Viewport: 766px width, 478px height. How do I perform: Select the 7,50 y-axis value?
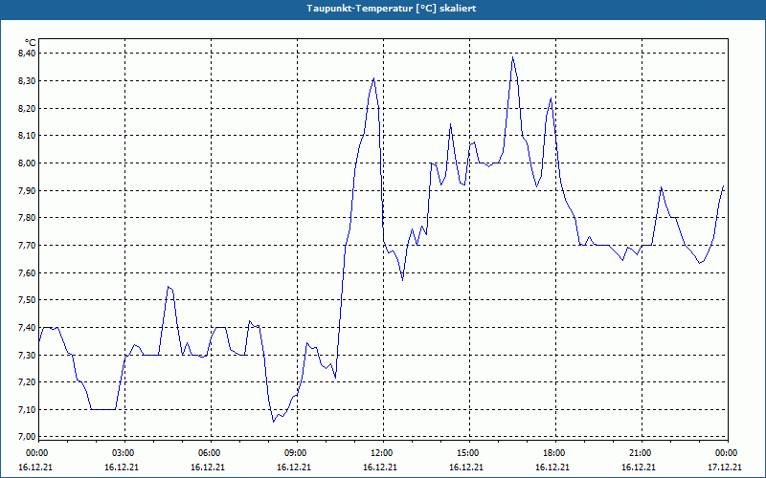pyautogui.click(x=26, y=300)
